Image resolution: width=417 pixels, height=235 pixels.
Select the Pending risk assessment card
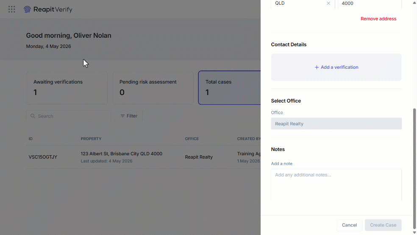[x=153, y=87]
